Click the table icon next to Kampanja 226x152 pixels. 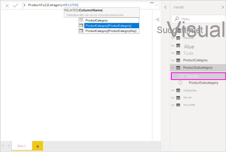click(178, 90)
